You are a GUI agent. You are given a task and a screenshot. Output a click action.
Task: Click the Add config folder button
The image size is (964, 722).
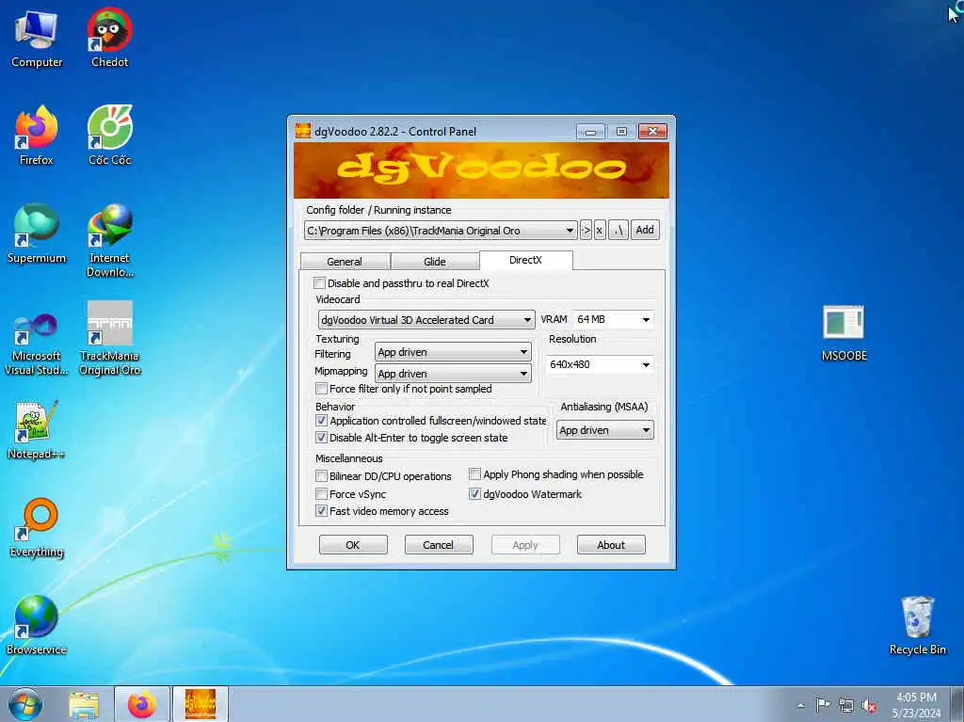click(x=645, y=230)
